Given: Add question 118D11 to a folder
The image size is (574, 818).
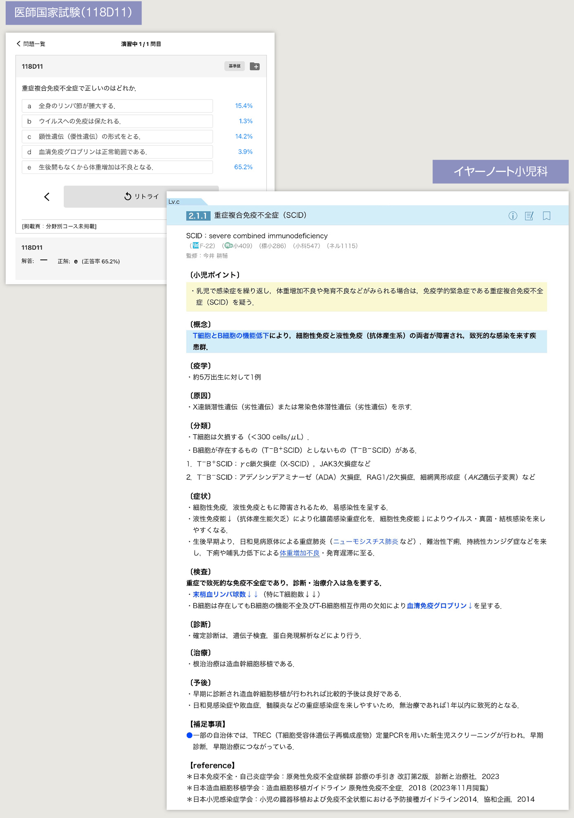Looking at the screenshot, I should [255, 67].
